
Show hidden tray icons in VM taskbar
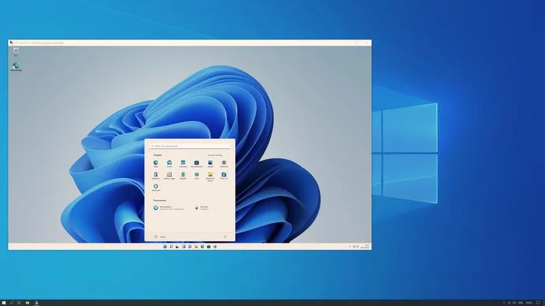(x=350, y=247)
